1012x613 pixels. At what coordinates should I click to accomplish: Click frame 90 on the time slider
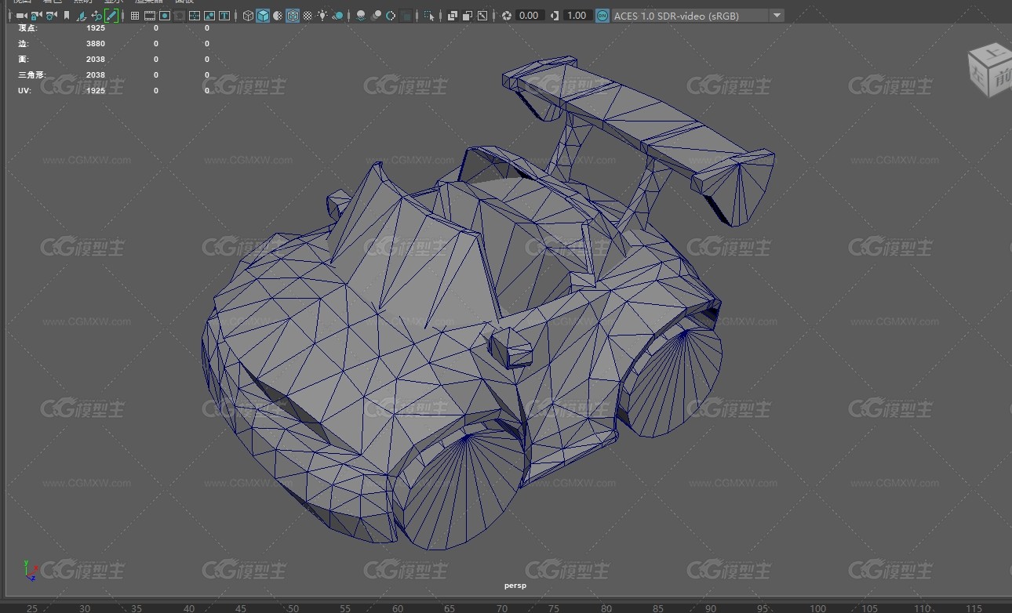[710, 608]
